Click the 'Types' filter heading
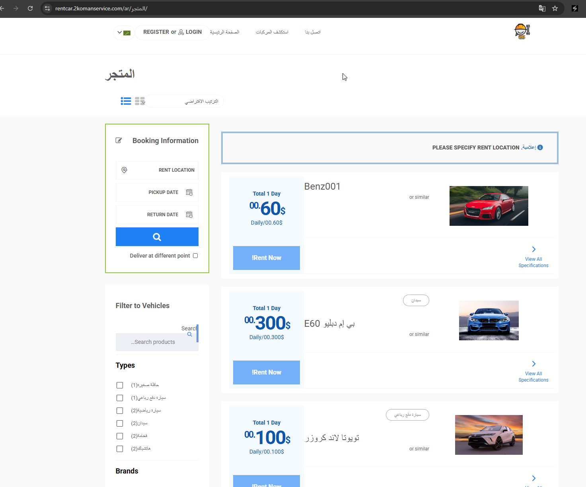Viewport: 586px width, 487px height. [x=125, y=365]
